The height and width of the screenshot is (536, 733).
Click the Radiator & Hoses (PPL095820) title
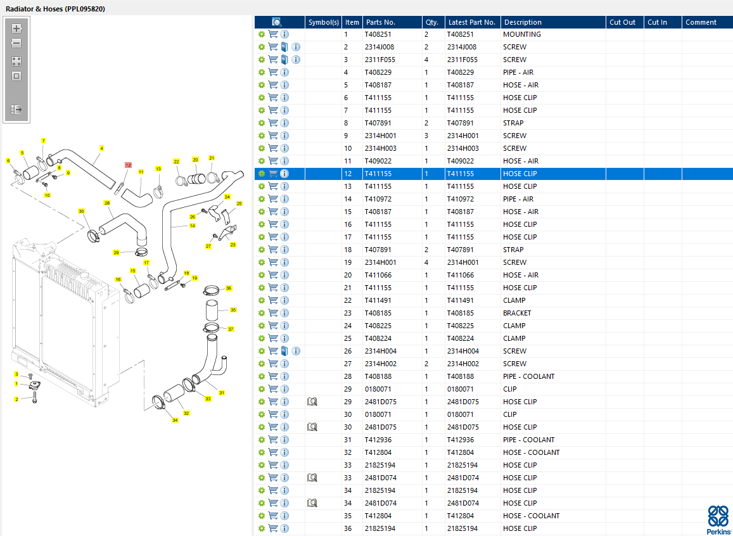coord(55,9)
